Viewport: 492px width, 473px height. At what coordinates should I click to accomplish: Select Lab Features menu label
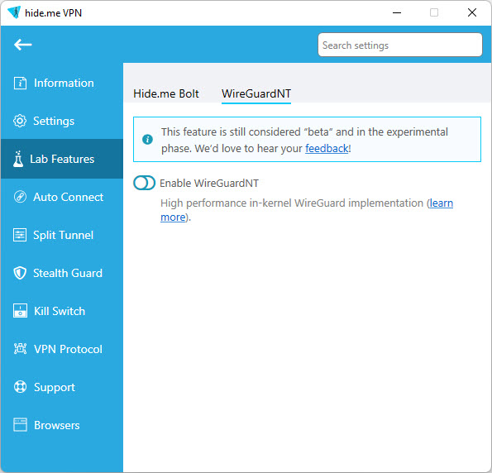click(x=62, y=159)
